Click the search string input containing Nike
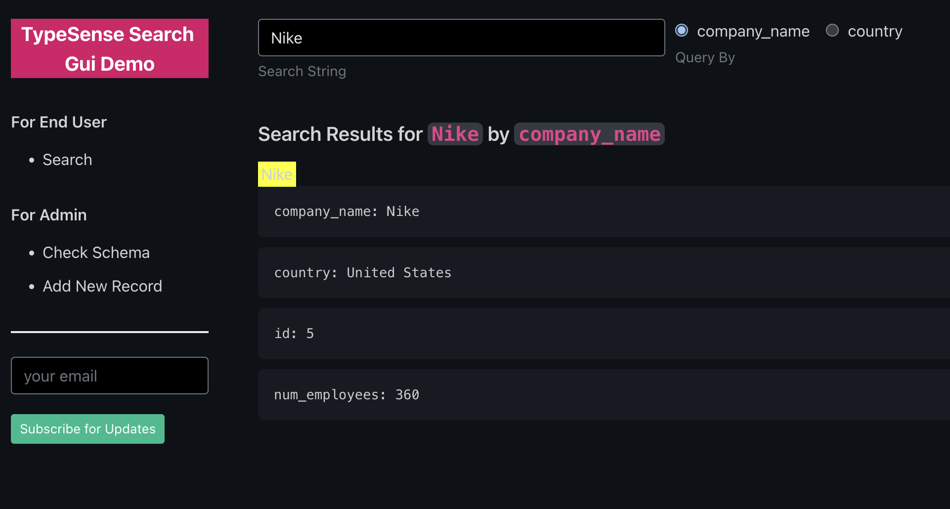The height and width of the screenshot is (509, 950). pos(461,37)
